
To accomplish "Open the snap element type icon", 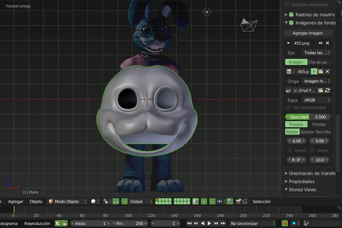I will pyautogui.click(x=219, y=201).
